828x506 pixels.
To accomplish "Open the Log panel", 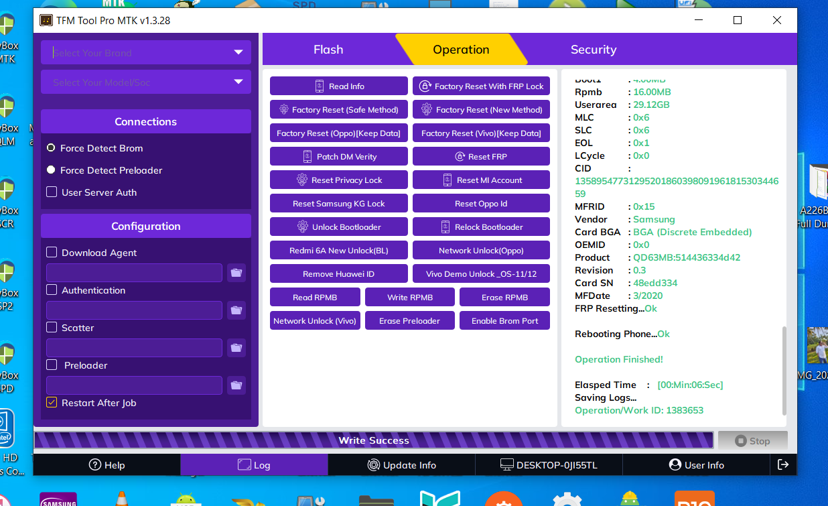I will pos(254,465).
